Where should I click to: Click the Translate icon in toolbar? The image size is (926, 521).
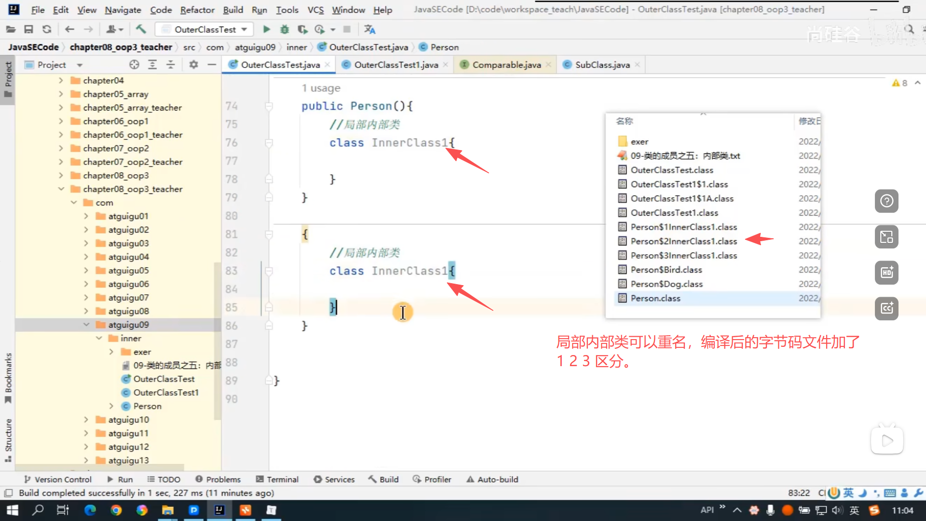click(x=370, y=29)
